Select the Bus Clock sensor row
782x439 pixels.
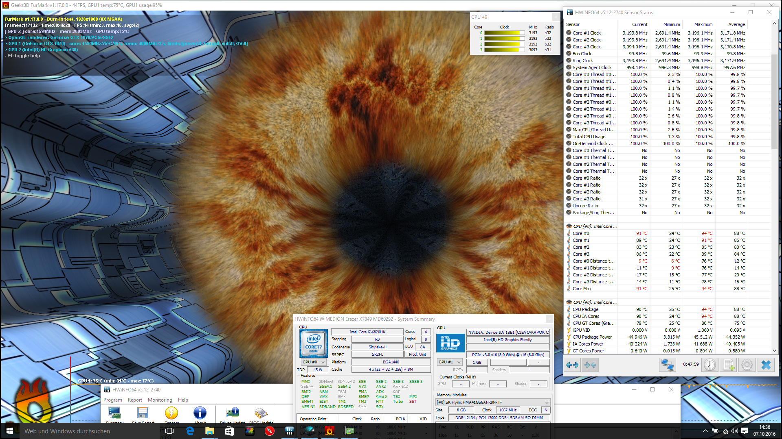[656, 54]
